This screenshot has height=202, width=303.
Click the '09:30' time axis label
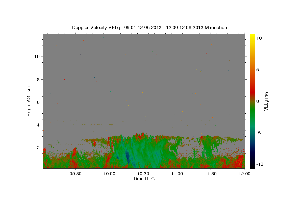pos(76,174)
